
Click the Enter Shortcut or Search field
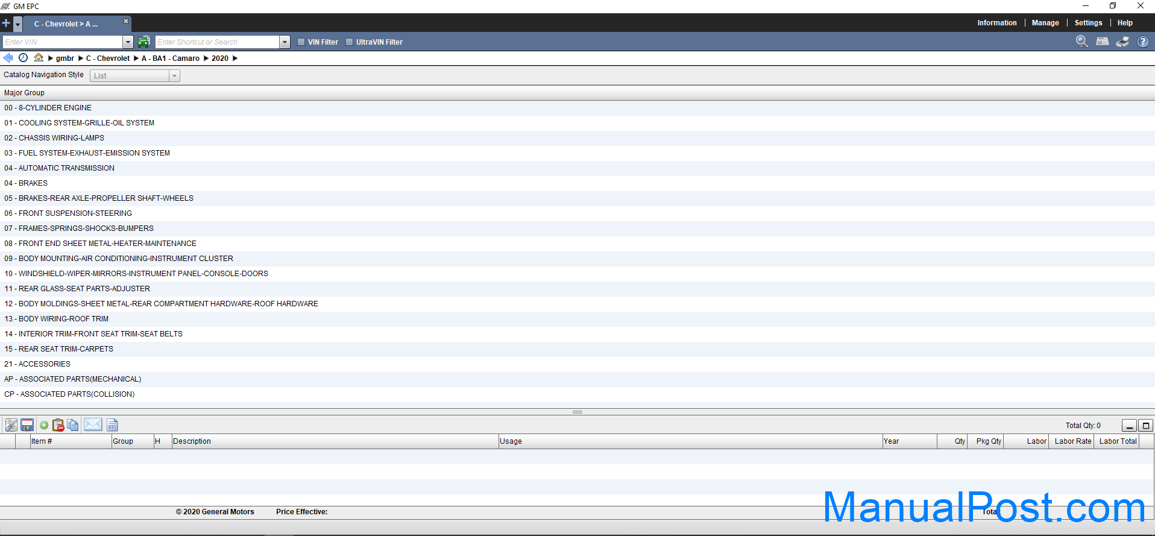(218, 42)
